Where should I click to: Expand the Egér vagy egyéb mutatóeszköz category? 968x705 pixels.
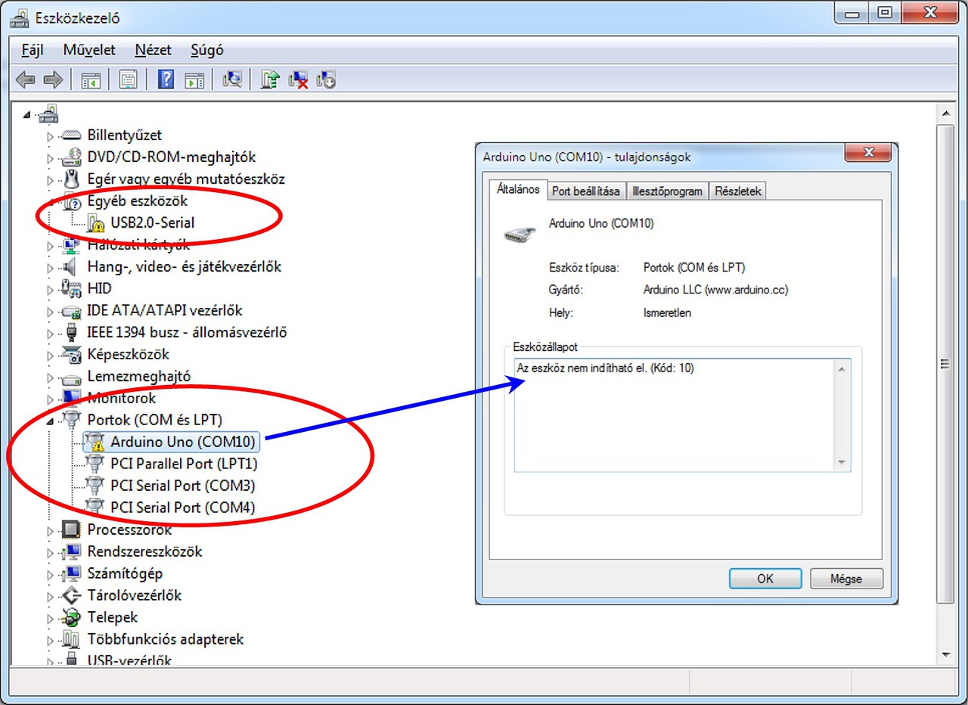[51, 181]
